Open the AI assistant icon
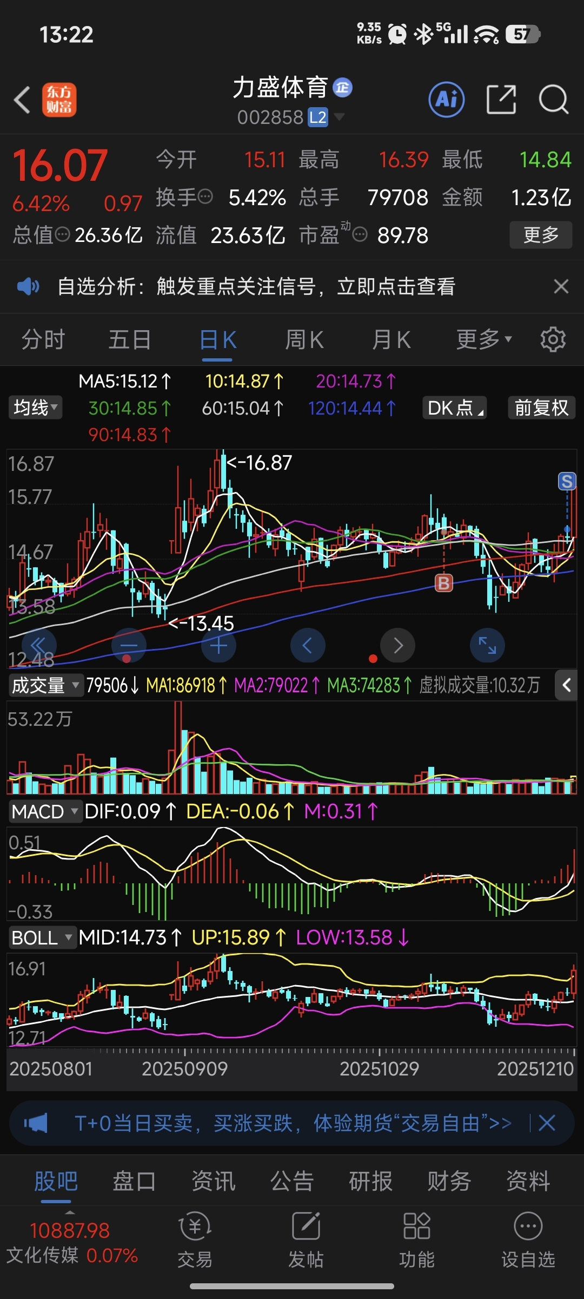 pos(447,100)
